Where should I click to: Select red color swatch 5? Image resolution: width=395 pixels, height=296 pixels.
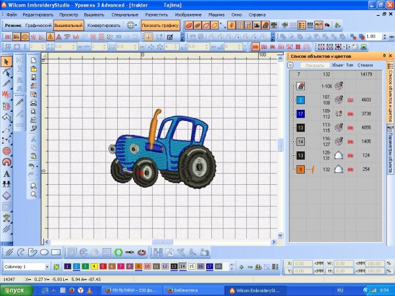103,266
